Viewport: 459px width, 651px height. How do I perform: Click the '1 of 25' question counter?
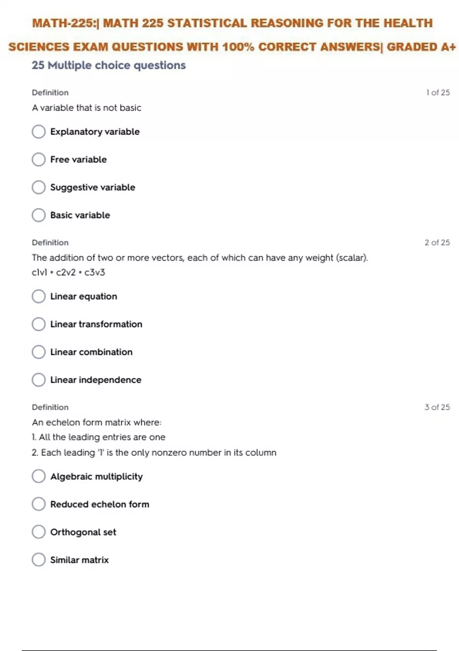tap(438, 93)
